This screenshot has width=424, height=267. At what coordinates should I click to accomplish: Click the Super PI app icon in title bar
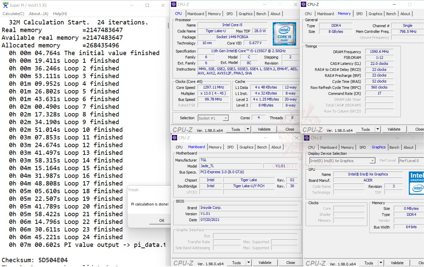(5, 5)
